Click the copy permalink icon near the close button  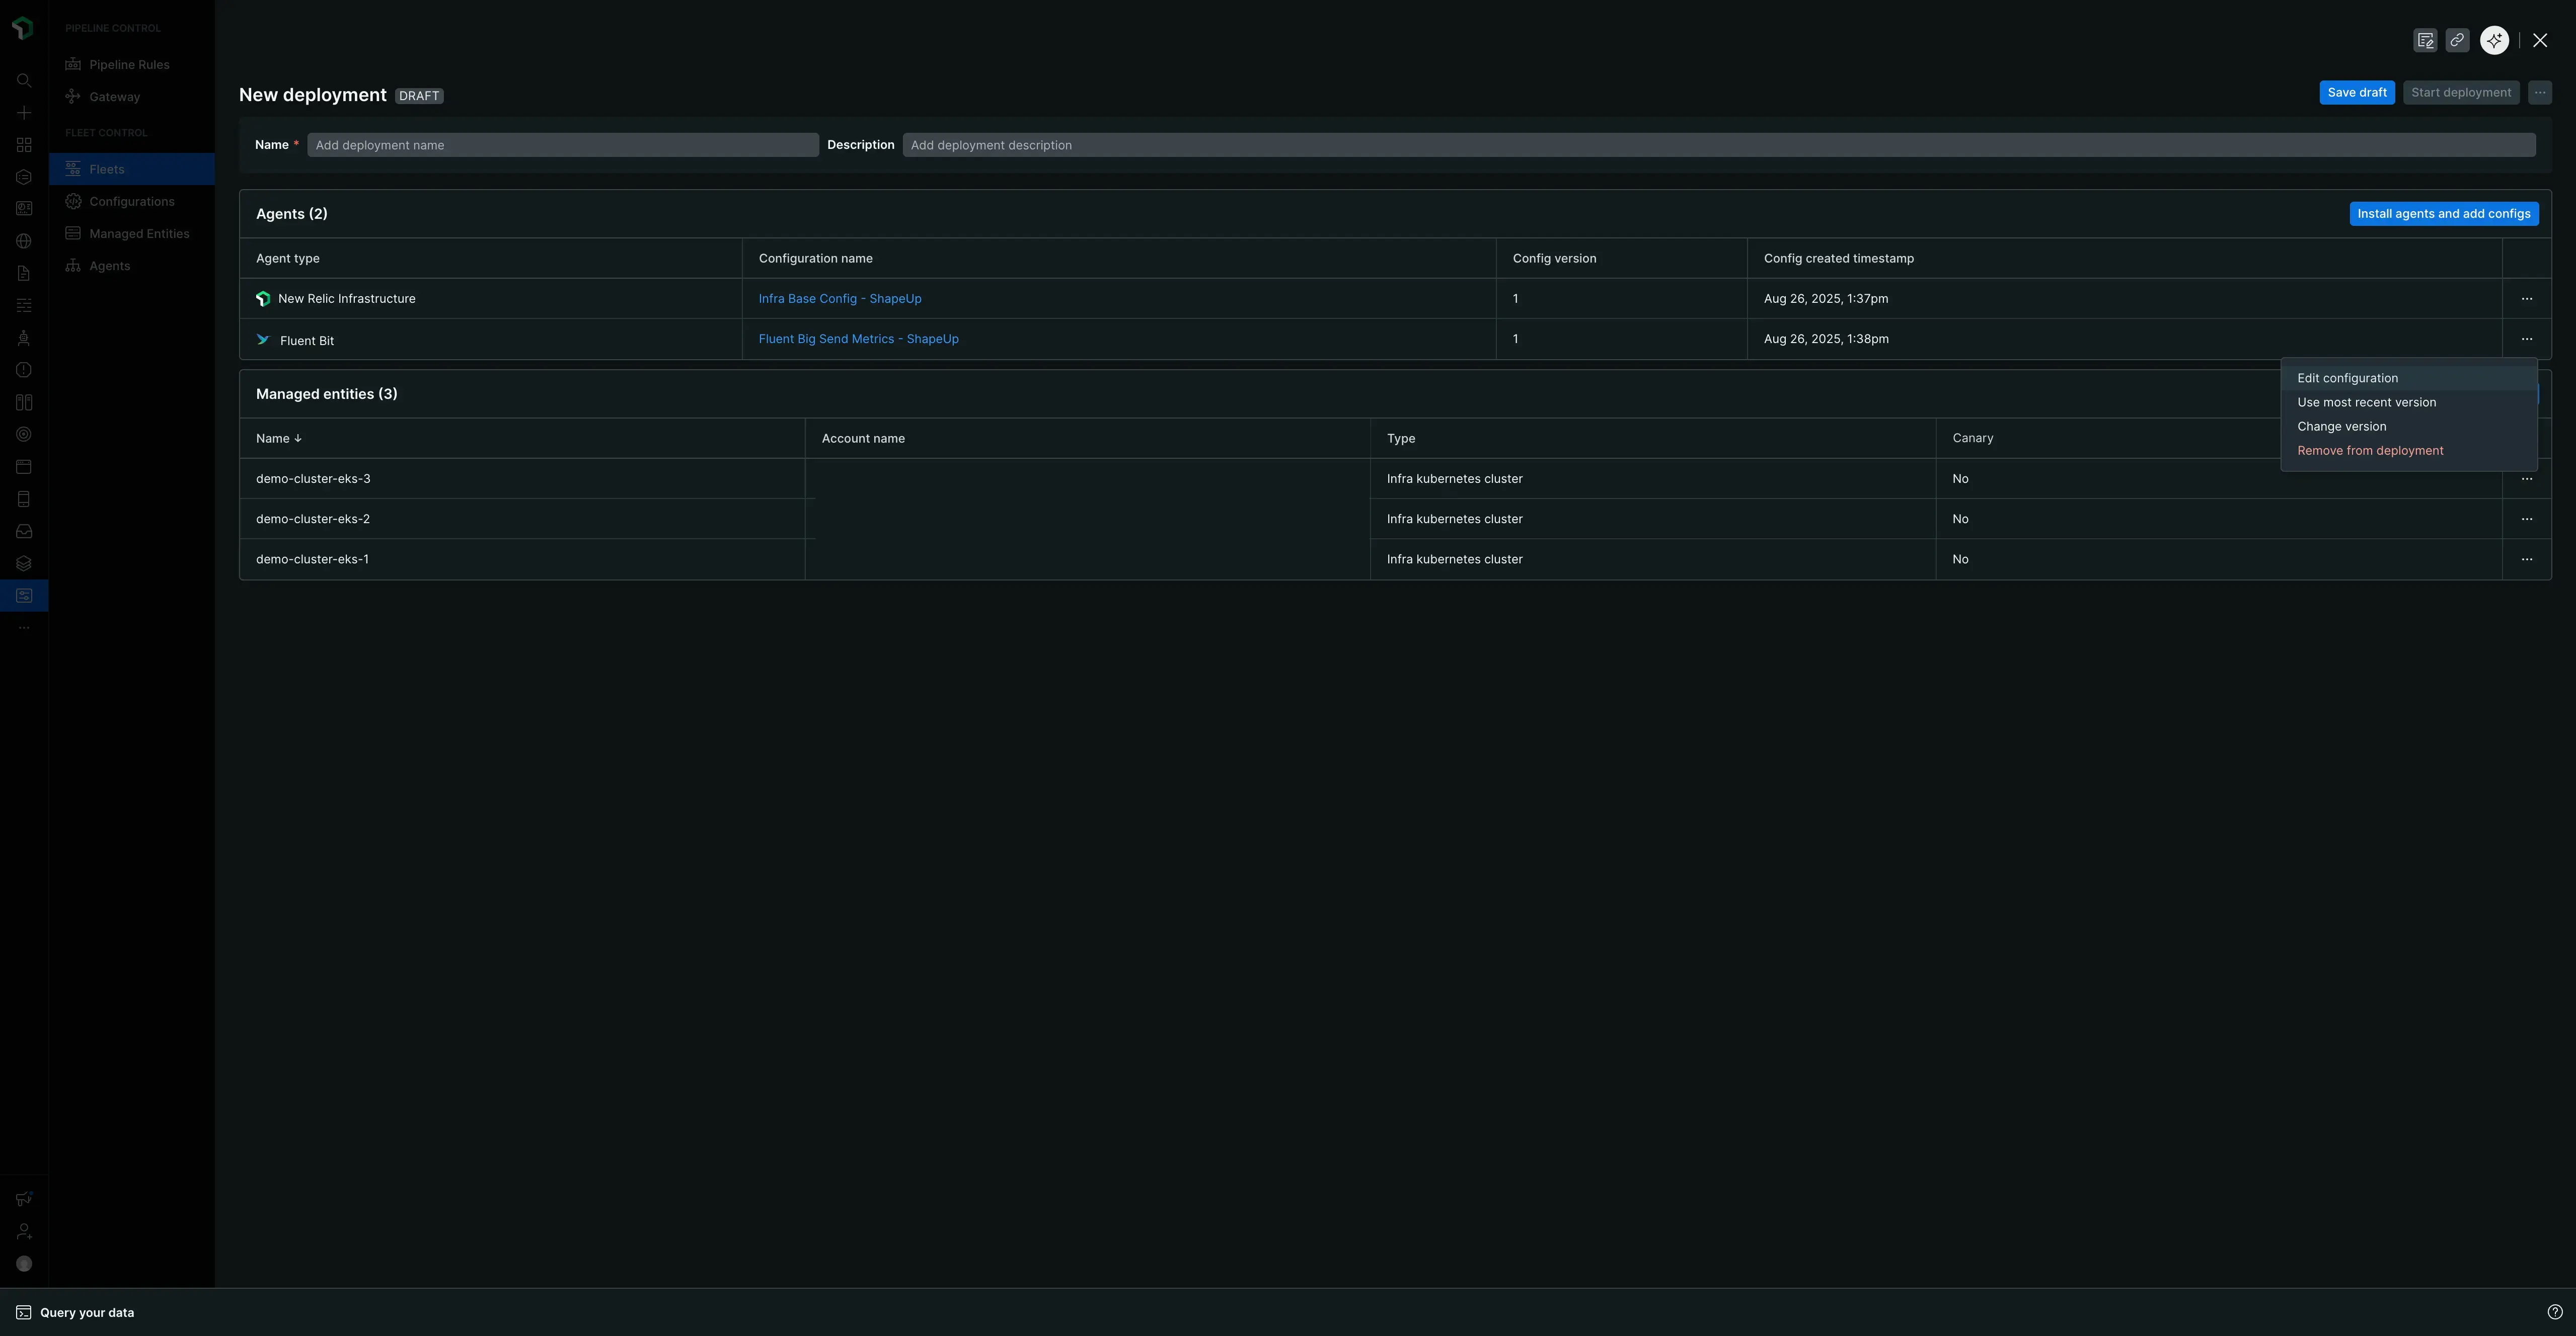(2458, 40)
